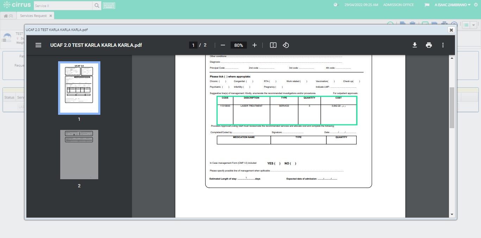481x238 pixels.
Task: Print the PDF document
Action: [429, 45]
